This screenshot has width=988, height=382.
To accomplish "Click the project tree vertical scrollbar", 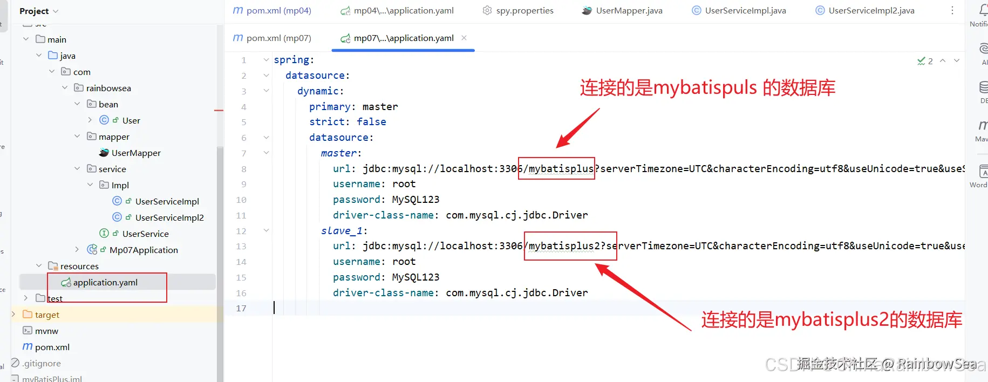I will (x=220, y=264).
